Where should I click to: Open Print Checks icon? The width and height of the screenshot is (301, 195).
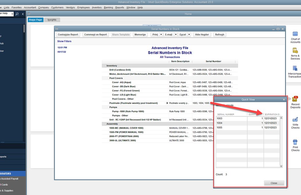click(x=295, y=142)
